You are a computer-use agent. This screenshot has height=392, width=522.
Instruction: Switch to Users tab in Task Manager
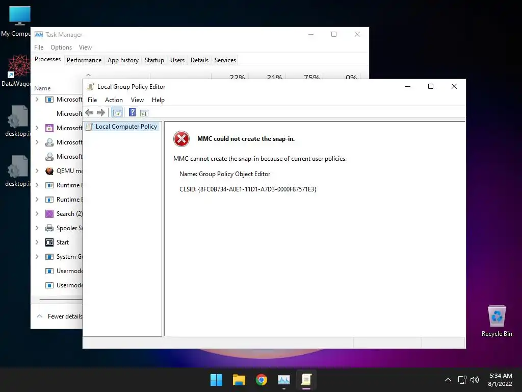pyautogui.click(x=177, y=60)
